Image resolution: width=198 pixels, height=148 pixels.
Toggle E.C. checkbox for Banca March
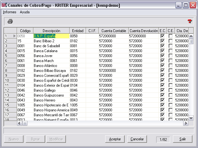pyautogui.click(x=162, y=61)
